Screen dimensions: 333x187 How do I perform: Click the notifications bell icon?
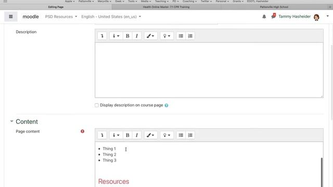264,17
